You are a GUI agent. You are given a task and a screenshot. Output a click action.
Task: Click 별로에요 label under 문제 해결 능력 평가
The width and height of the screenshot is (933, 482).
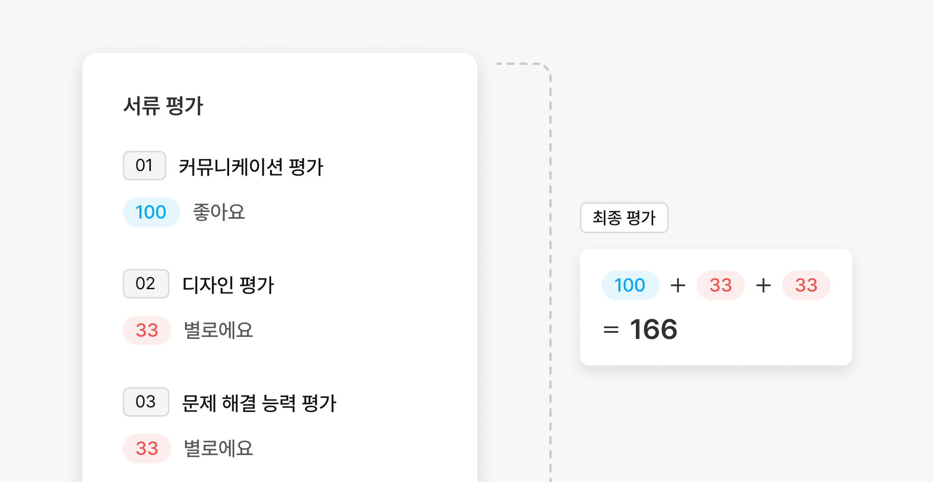tap(218, 448)
